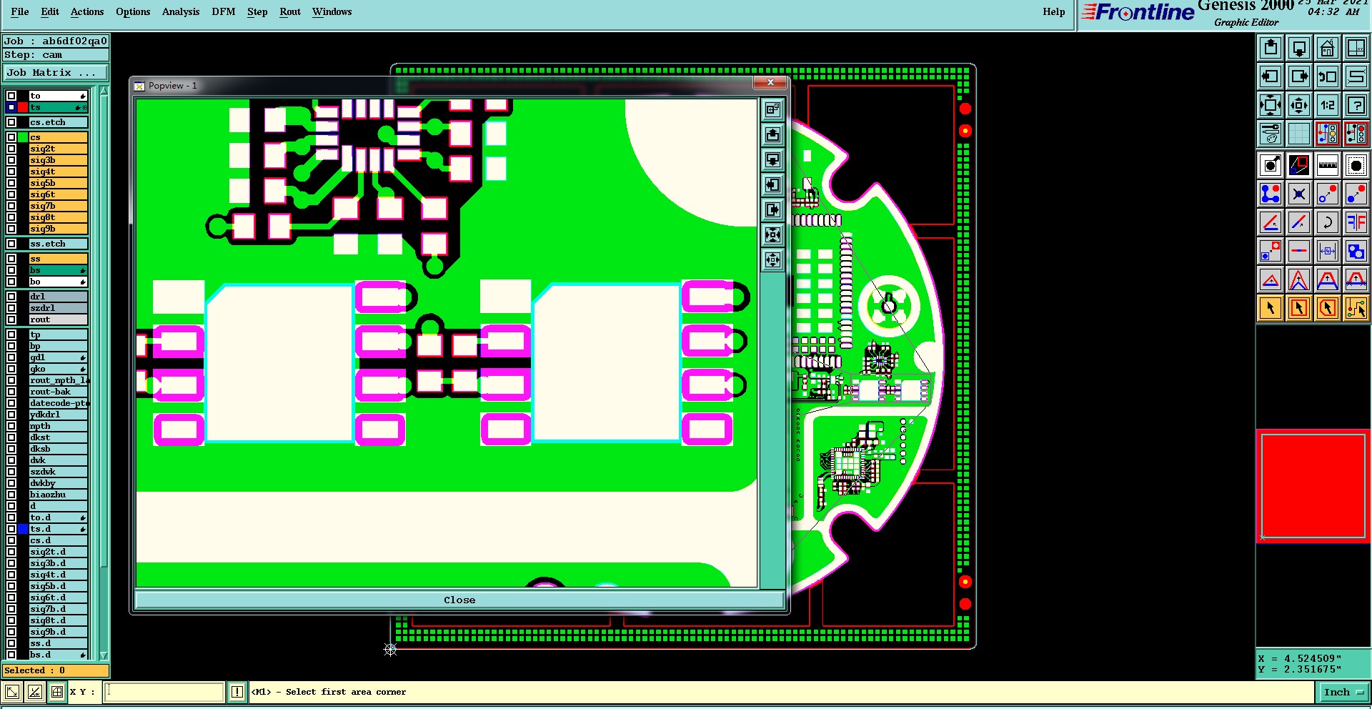Open the Actions menu
Viewport: 1372px width, 709px height.
[x=87, y=11]
